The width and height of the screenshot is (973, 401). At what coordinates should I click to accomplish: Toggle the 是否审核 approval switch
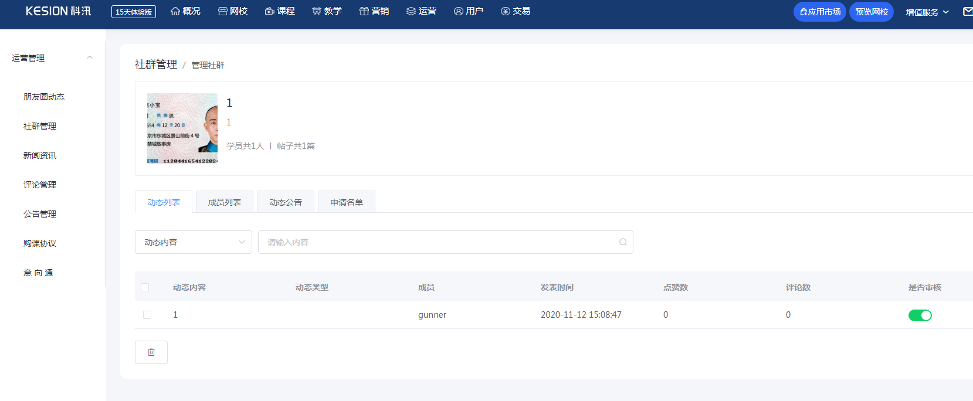click(x=920, y=315)
